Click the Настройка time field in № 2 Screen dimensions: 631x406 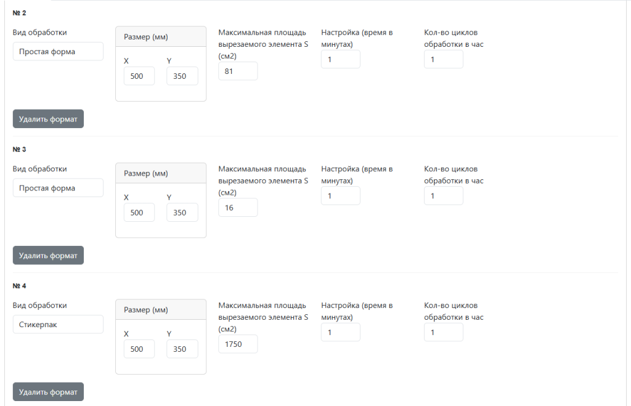340,60
